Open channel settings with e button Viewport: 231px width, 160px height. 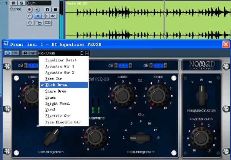[30, 16]
